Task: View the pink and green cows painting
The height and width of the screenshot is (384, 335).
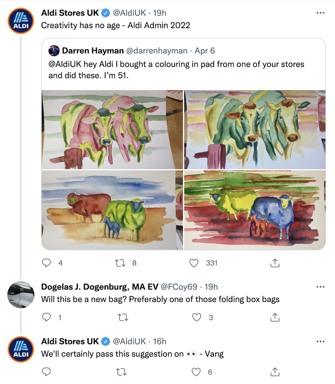Action: point(112,129)
